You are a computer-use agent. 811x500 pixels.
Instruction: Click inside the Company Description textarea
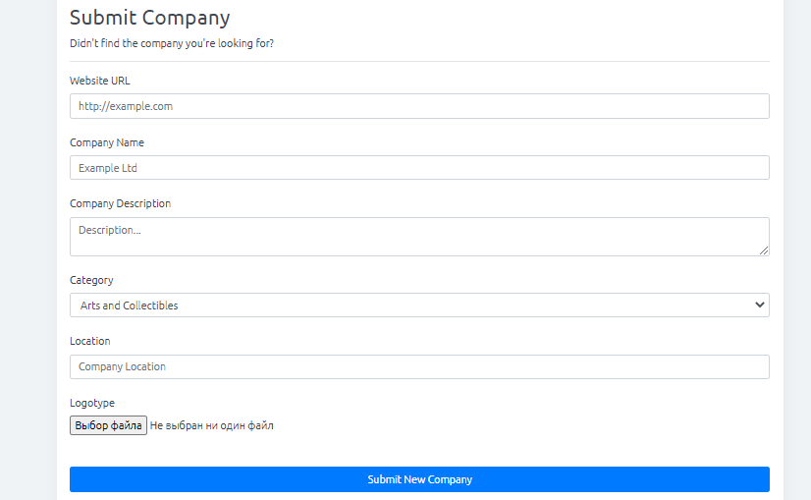(x=419, y=237)
